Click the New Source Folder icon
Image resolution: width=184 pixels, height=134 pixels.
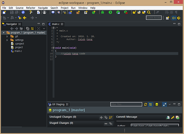78,12
